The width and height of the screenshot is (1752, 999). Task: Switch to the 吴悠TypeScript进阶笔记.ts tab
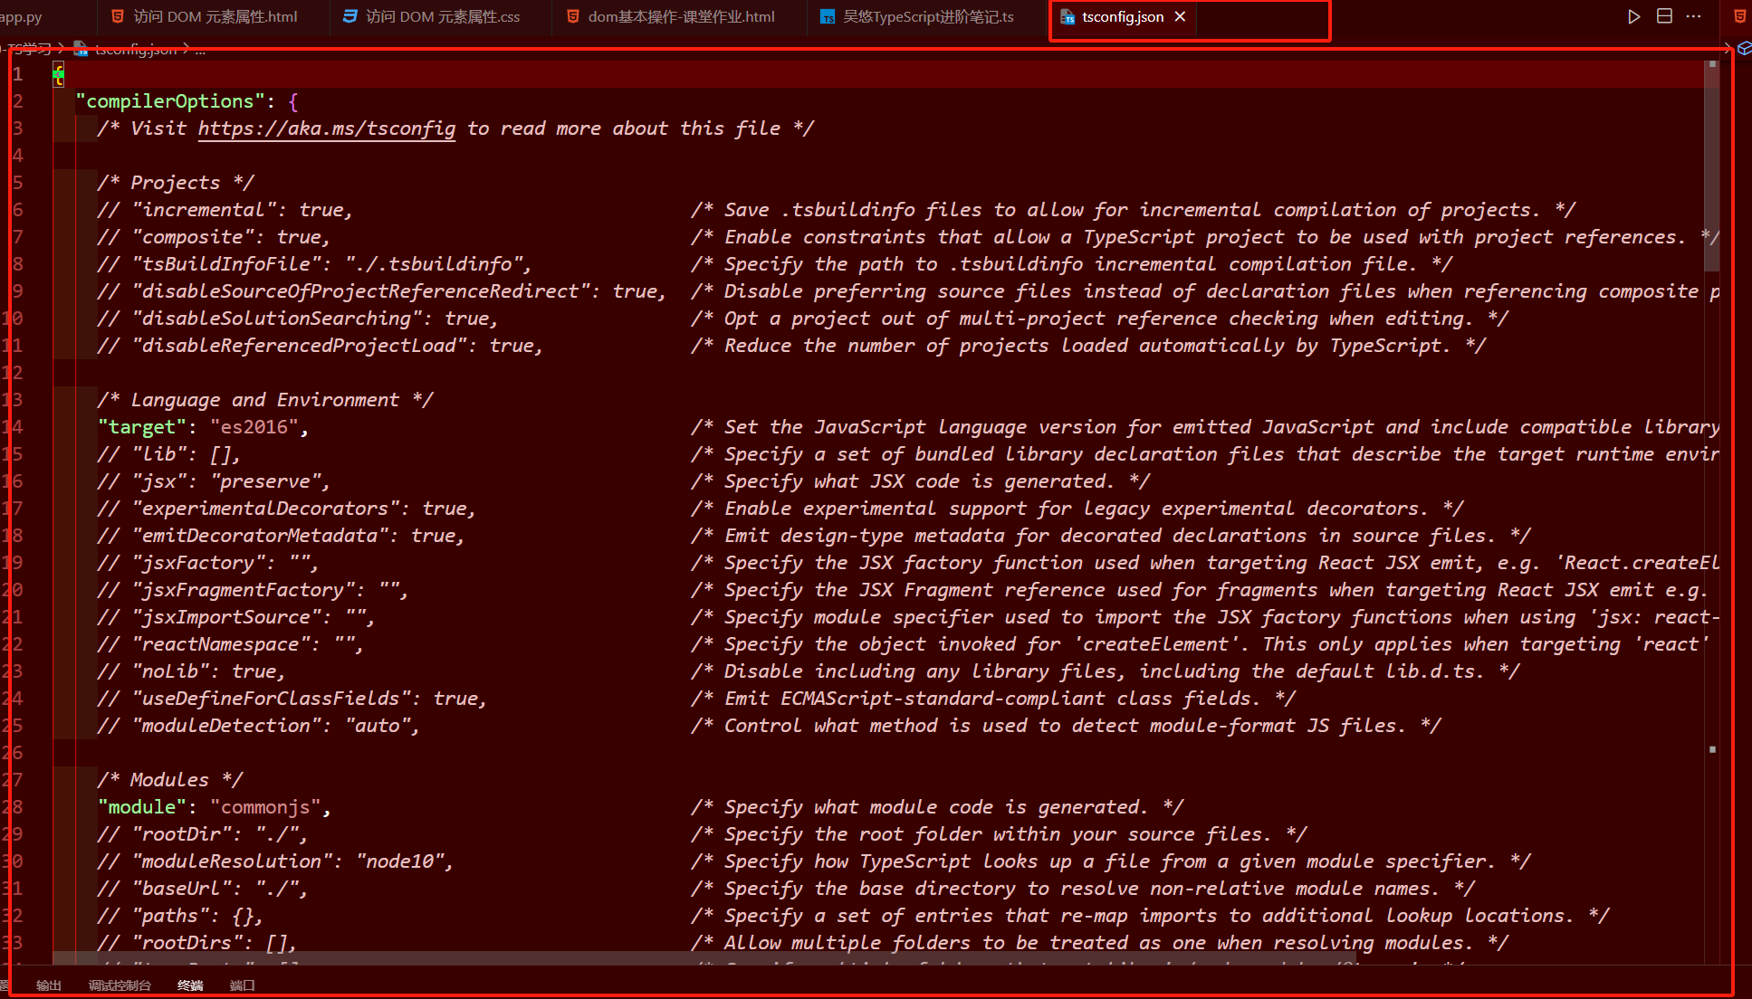(x=928, y=16)
